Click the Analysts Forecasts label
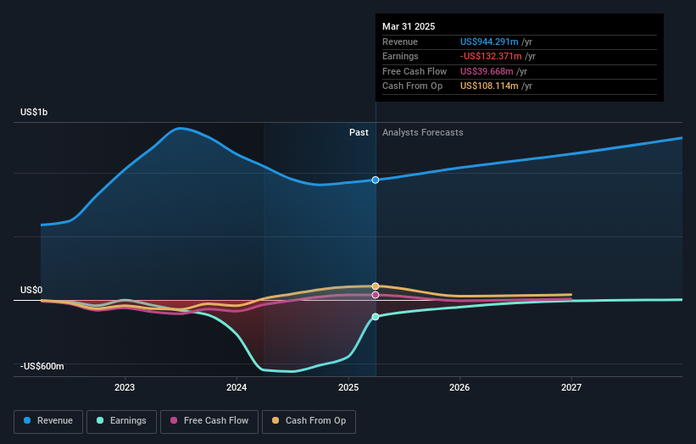696x444 pixels. [x=422, y=133]
